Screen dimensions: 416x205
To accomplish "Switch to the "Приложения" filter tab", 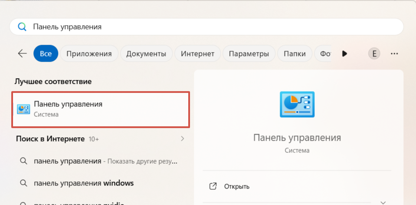I will tap(89, 54).
